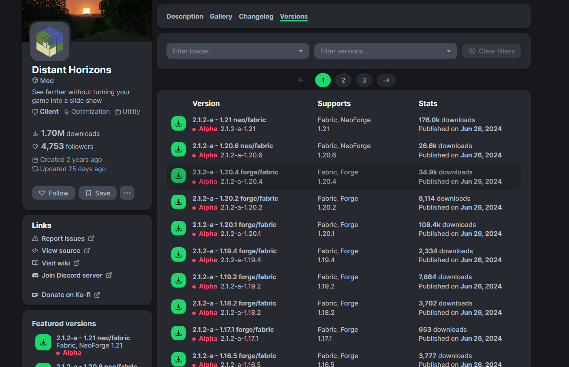
Task: Go to page 2 of versions
Action: click(343, 80)
